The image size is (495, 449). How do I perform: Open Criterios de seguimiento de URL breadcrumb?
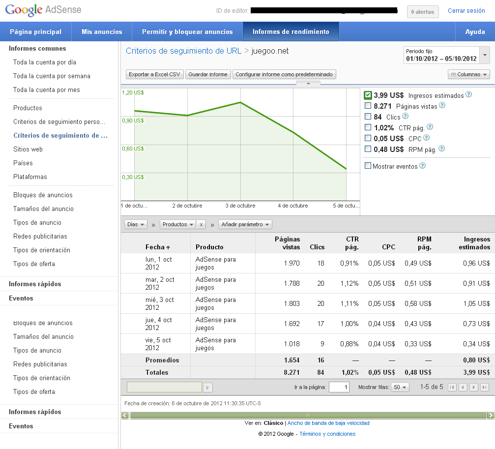(183, 51)
